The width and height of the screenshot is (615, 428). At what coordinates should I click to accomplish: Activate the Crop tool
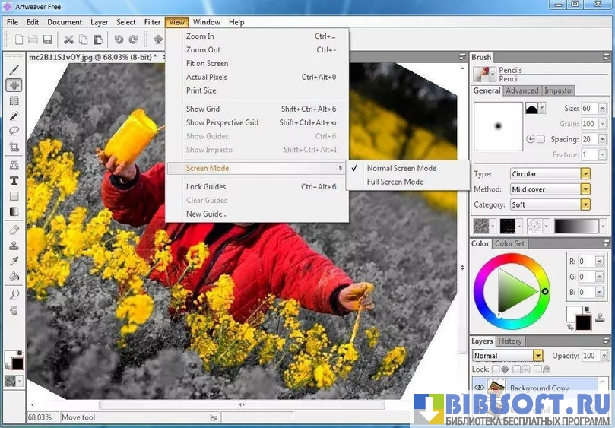[14, 147]
